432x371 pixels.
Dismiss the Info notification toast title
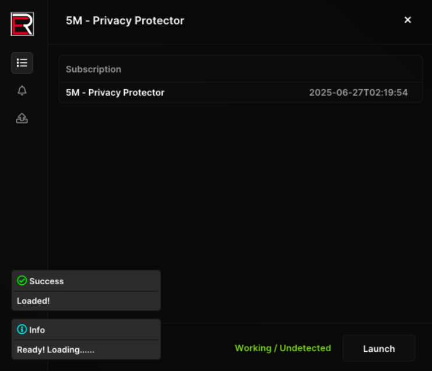coord(37,330)
